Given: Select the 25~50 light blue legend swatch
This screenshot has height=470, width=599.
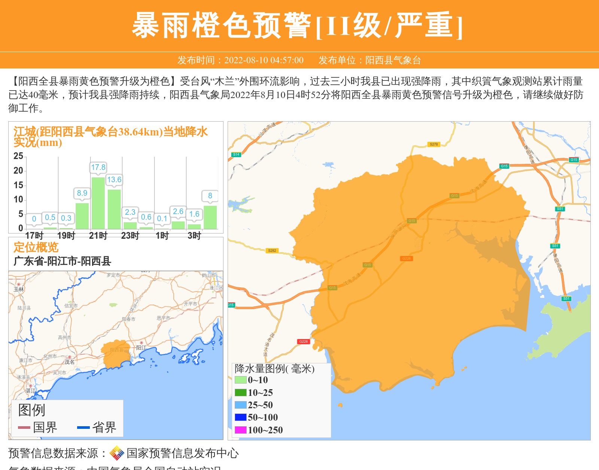Looking at the screenshot, I should click(240, 405).
